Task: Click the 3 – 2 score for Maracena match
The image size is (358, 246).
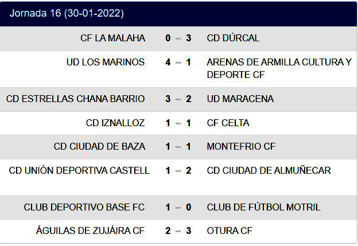Action: pos(178,99)
